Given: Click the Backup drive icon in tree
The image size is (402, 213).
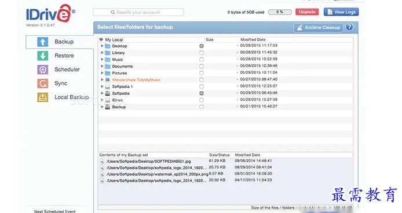Looking at the screenshot, I should (x=108, y=107).
